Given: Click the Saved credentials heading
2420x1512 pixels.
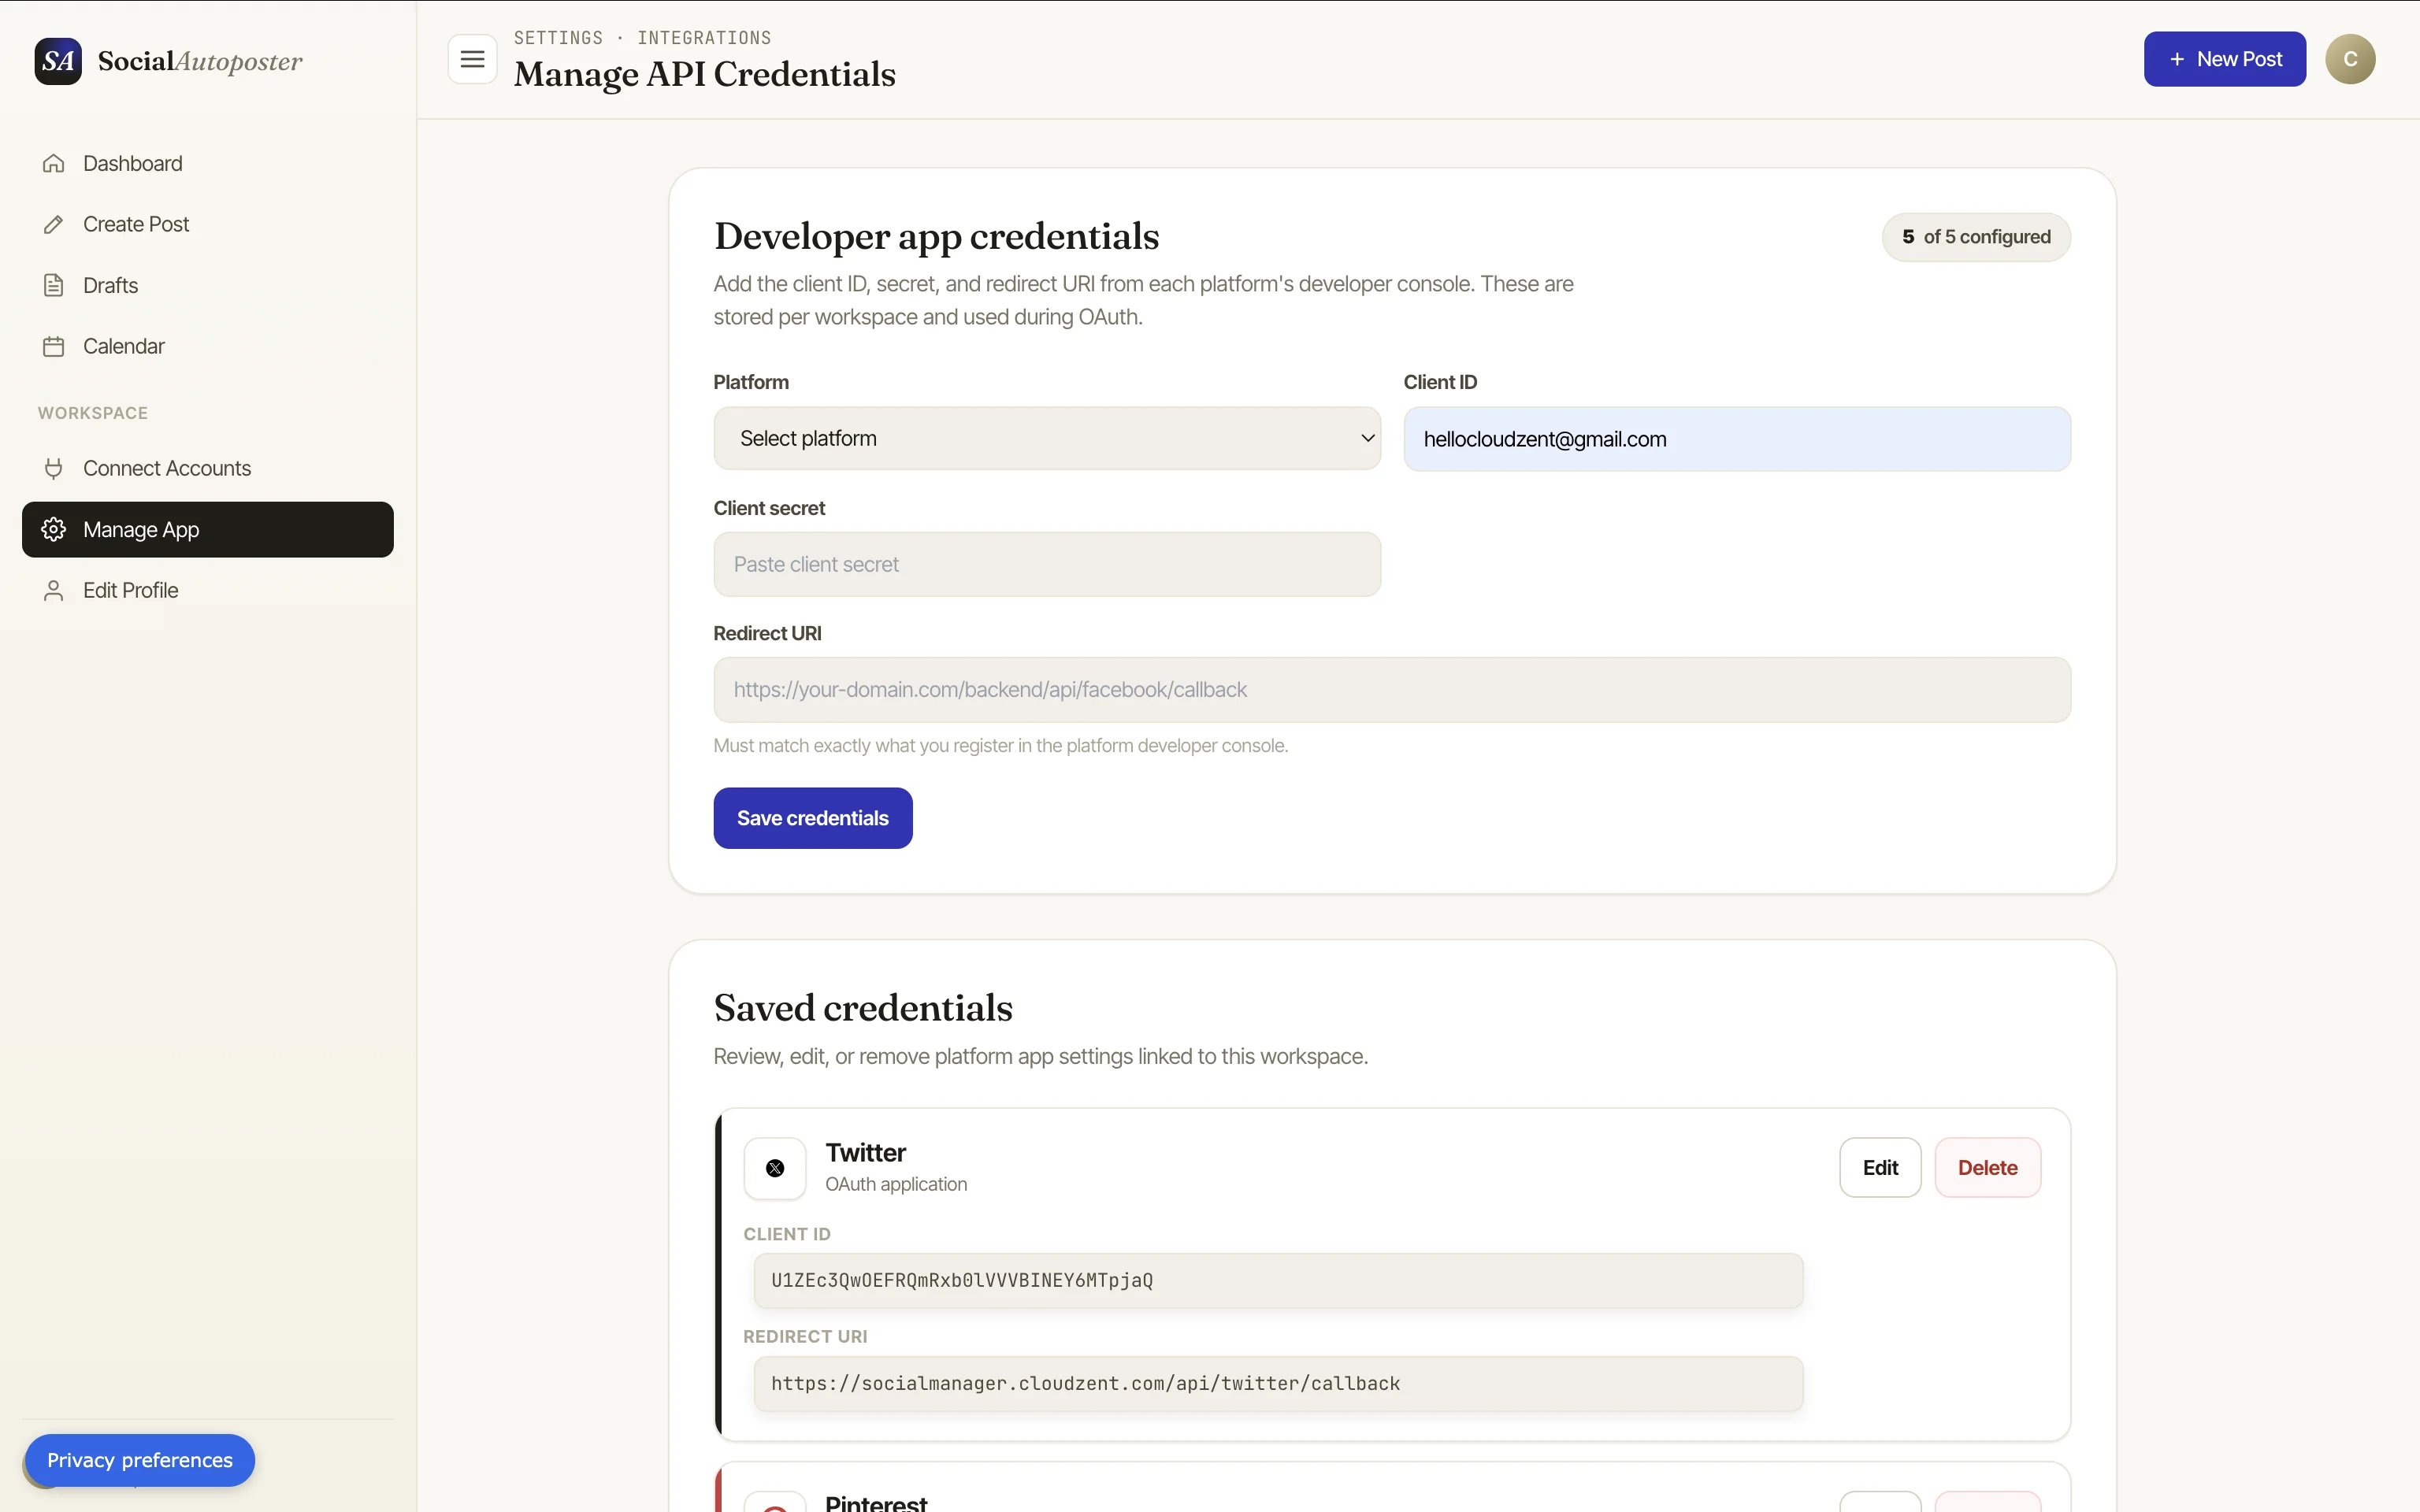Looking at the screenshot, I should click(863, 1007).
